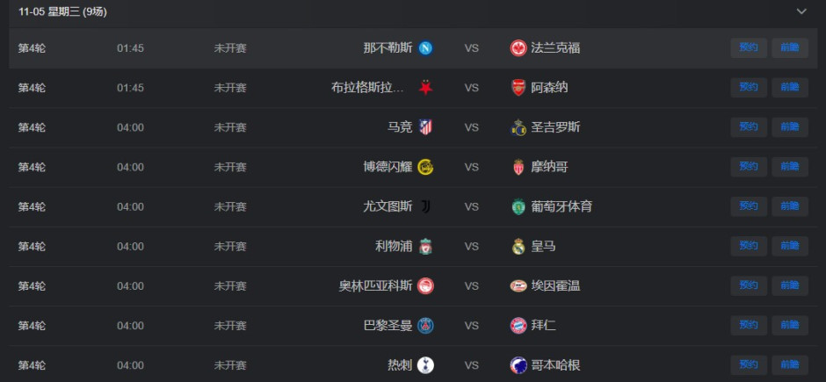Open the Liverpool (利物浦) crest
This screenshot has width=826, height=382.
click(425, 247)
